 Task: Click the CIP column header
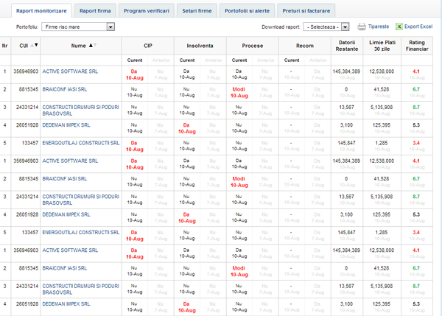tap(148, 46)
